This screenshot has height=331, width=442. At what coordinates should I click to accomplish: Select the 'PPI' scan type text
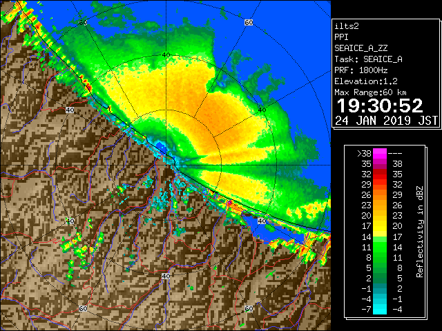tap(341, 37)
